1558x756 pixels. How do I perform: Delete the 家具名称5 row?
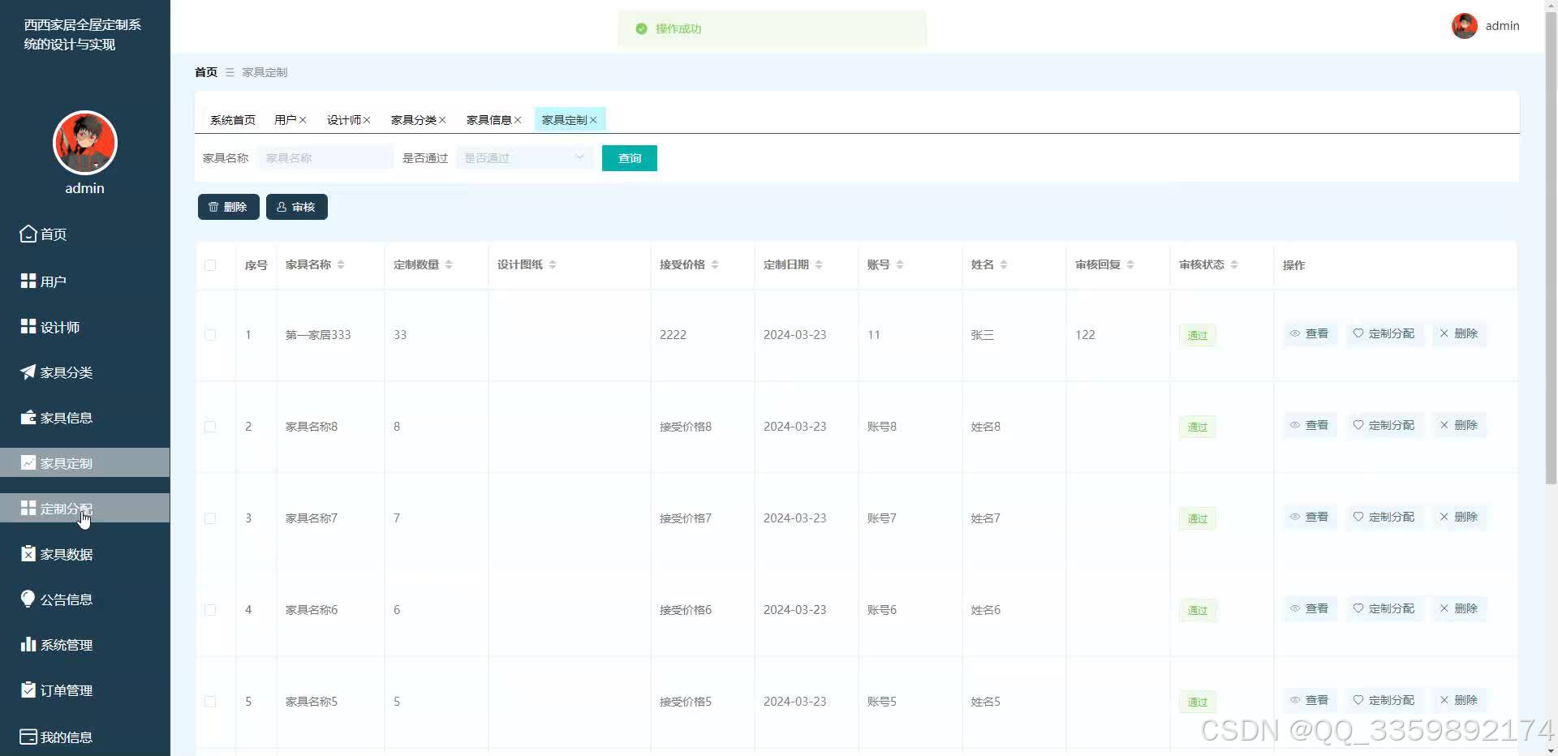(1459, 700)
